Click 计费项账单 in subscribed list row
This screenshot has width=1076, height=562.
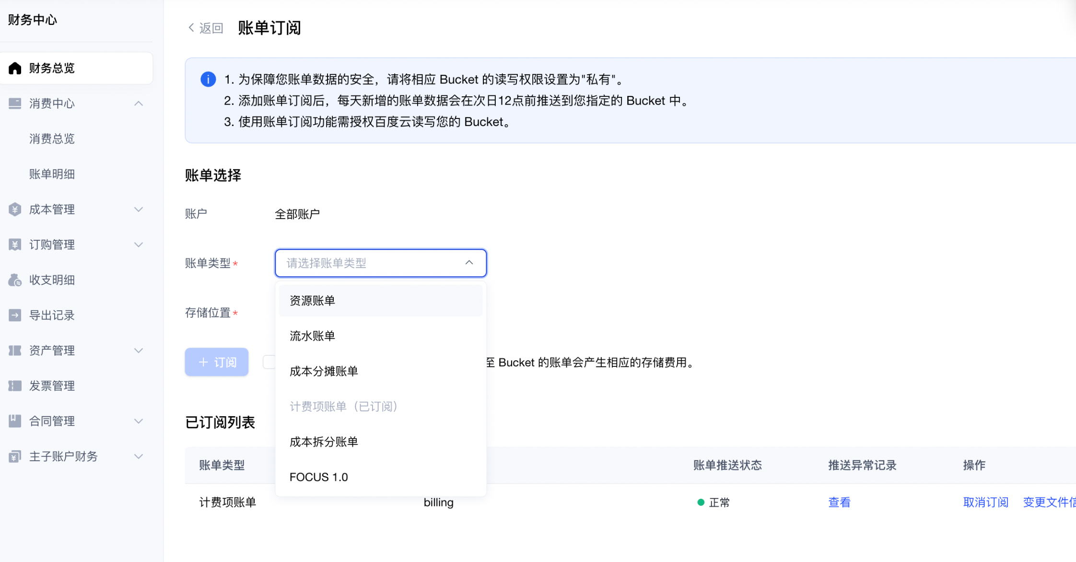click(x=228, y=503)
